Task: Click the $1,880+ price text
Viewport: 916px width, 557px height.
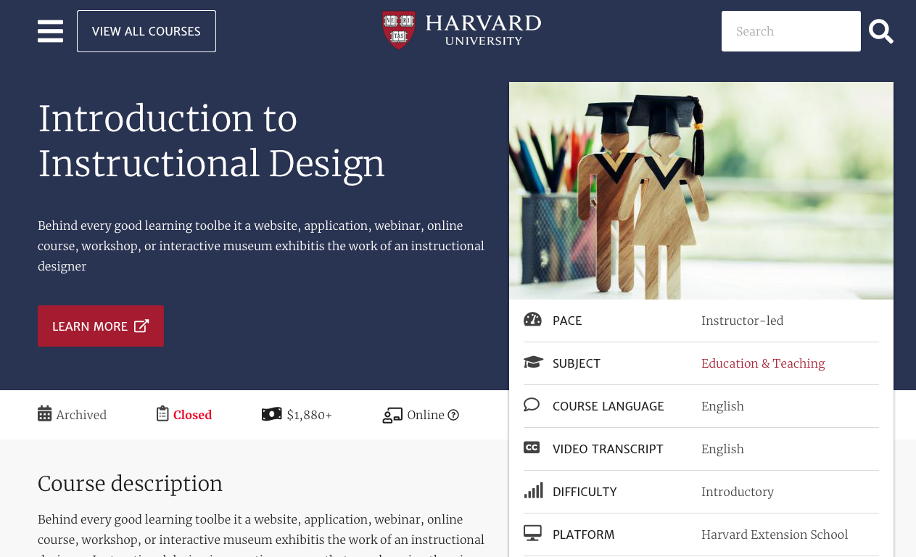Action: click(x=309, y=415)
